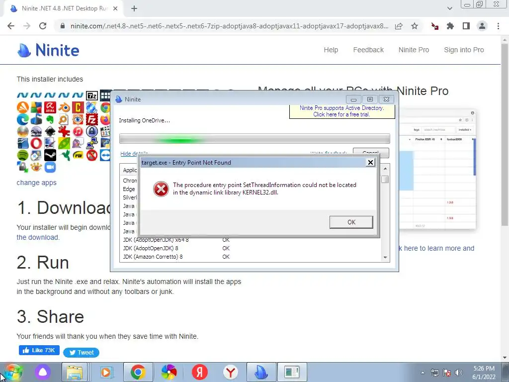509x382 pixels.
Task: Click the Blender icon in the app grid
Action: point(64,107)
